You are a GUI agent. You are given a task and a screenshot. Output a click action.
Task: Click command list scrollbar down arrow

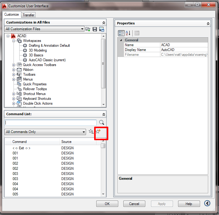point(103,194)
